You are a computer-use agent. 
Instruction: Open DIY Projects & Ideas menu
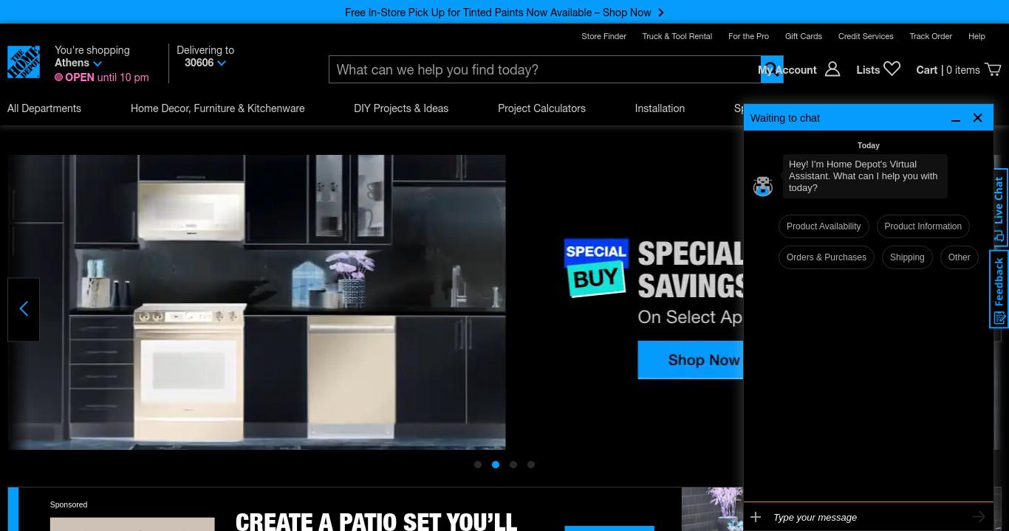tap(401, 108)
